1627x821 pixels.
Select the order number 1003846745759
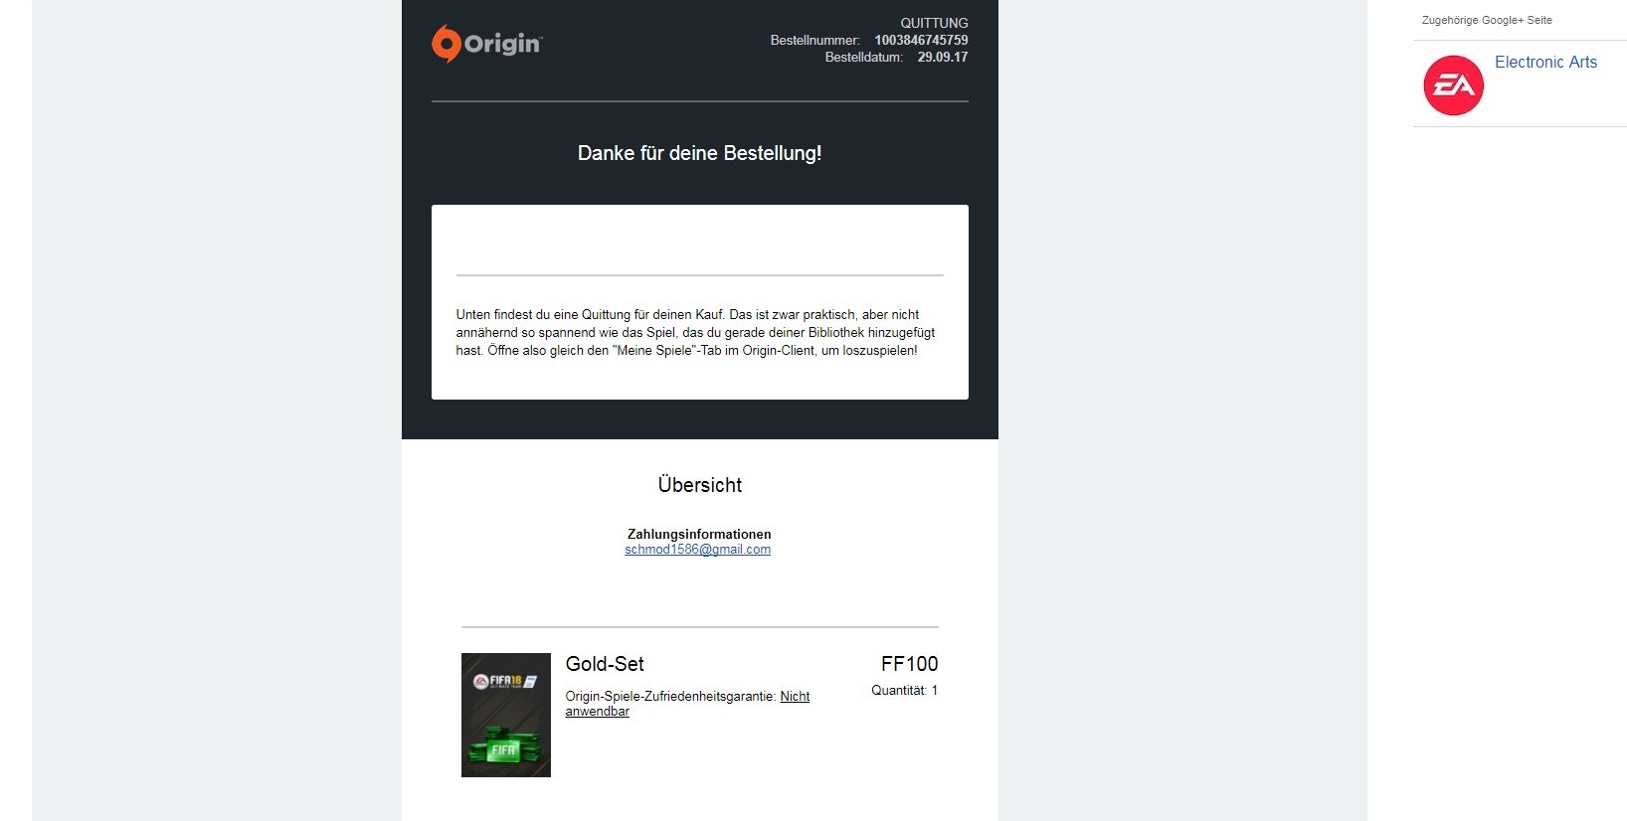pyautogui.click(x=921, y=40)
